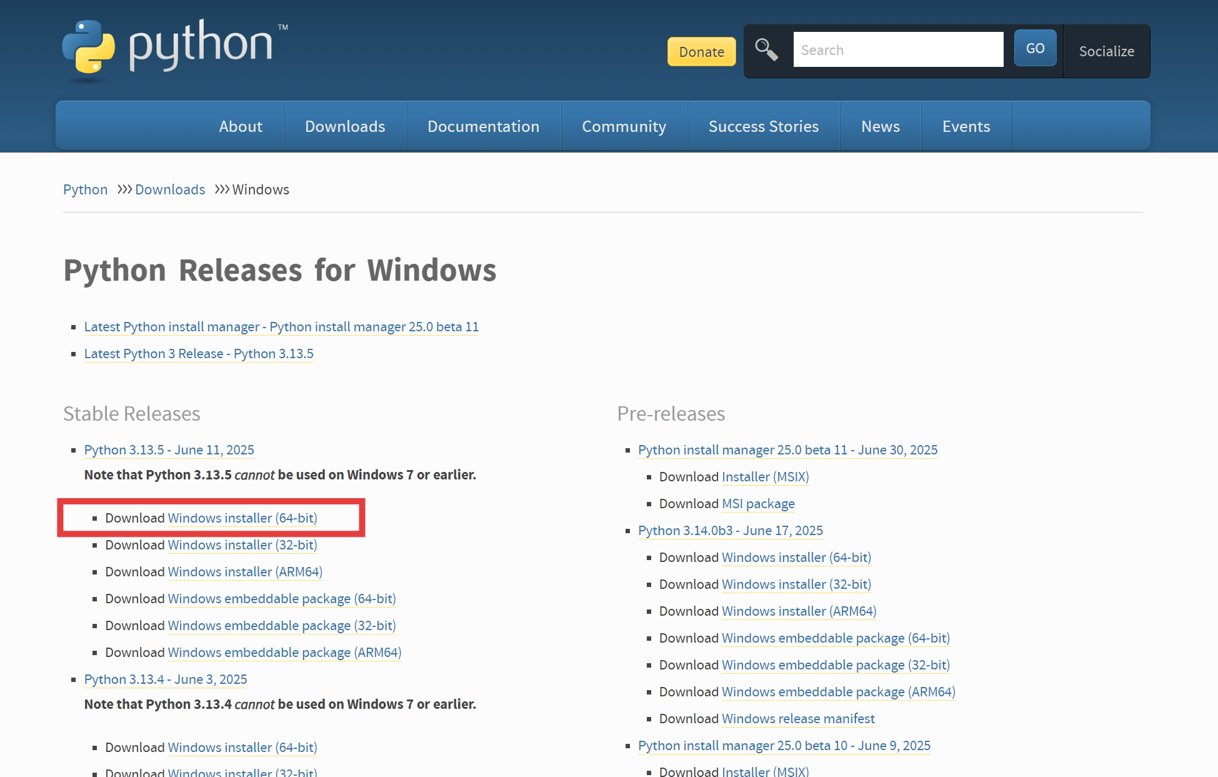Image resolution: width=1218 pixels, height=777 pixels.
Task: Click the 'Pre-releases' heading
Action: click(x=671, y=414)
